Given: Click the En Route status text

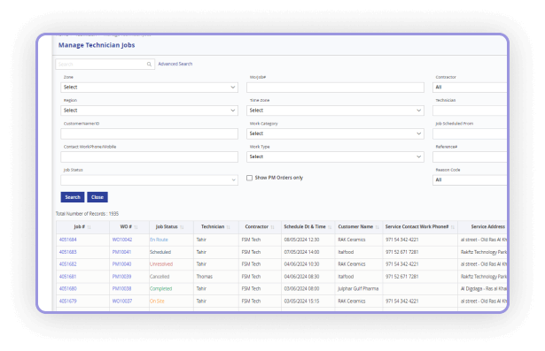Looking at the screenshot, I should [159, 240].
